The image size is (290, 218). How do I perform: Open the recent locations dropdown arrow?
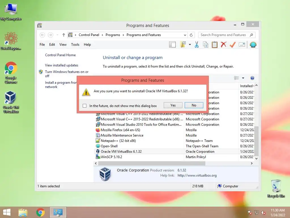pyautogui.click(x=57, y=35)
